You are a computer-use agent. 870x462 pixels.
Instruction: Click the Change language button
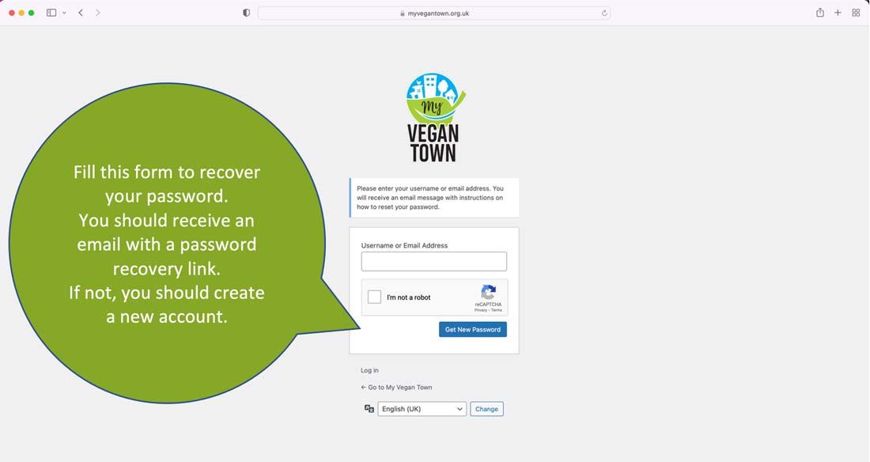486,409
